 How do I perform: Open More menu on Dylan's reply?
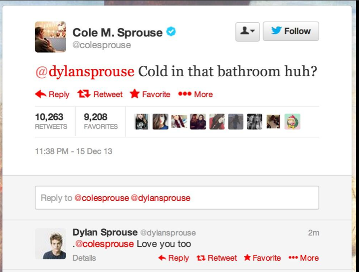coord(303,258)
